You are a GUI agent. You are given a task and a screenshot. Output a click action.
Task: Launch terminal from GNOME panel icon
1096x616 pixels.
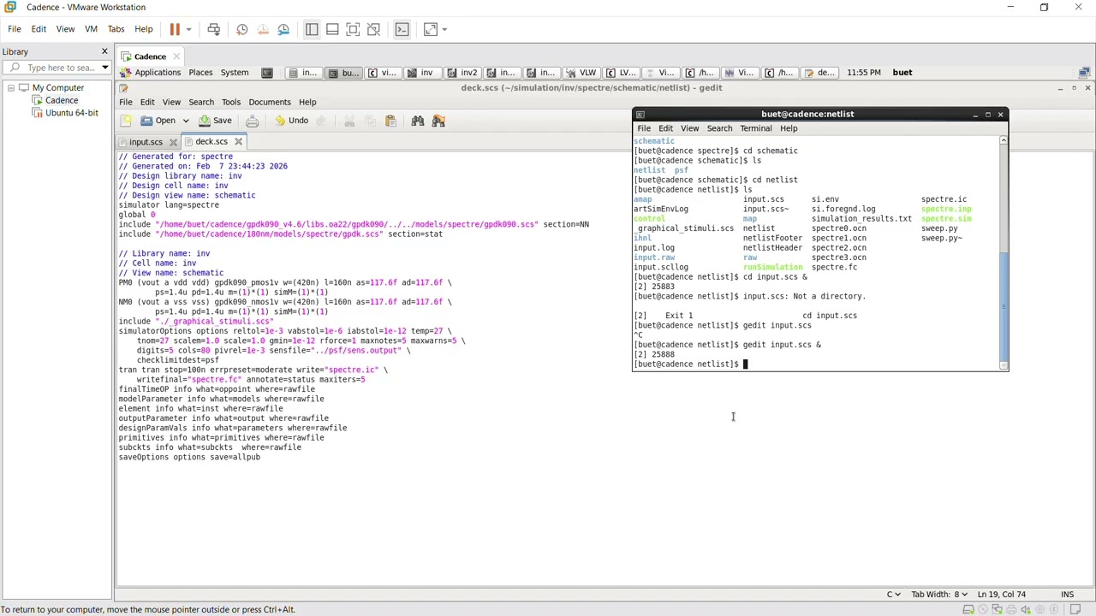[267, 73]
